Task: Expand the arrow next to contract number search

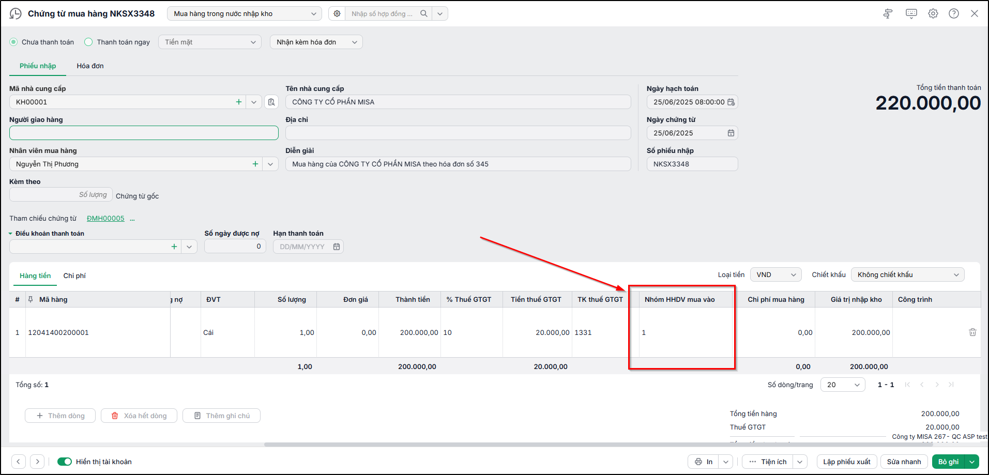Action: tap(440, 13)
